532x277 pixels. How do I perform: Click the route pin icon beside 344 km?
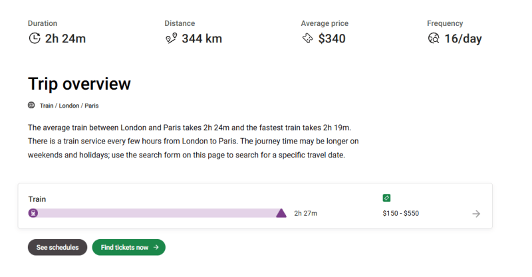click(x=171, y=39)
